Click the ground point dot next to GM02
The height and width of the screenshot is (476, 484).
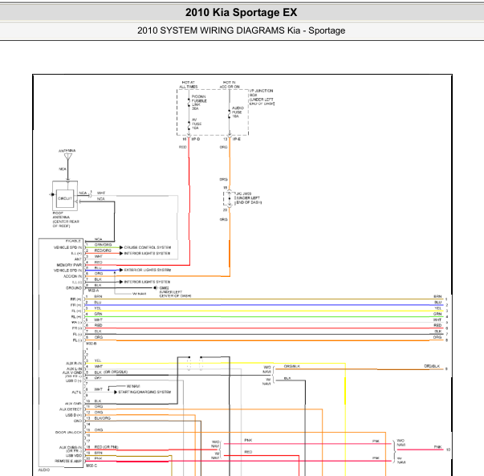click(x=155, y=288)
